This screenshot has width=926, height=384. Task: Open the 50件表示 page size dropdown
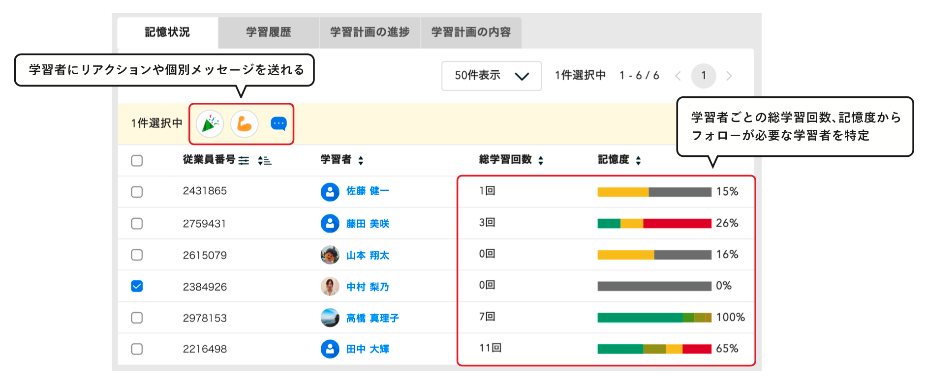coord(492,76)
